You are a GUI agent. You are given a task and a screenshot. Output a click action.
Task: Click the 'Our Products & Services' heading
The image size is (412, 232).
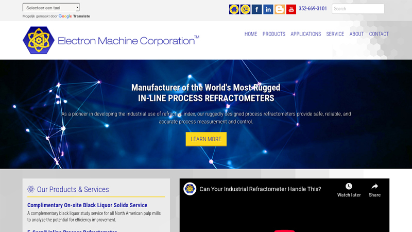coord(73,189)
